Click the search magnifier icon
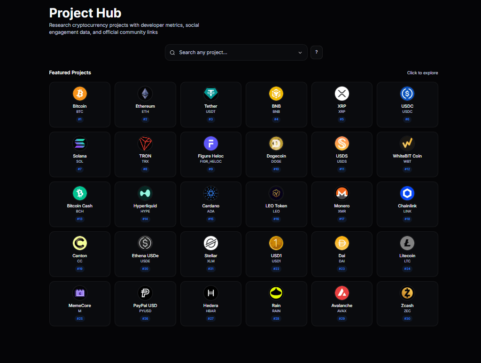The image size is (481, 363). pyautogui.click(x=172, y=53)
